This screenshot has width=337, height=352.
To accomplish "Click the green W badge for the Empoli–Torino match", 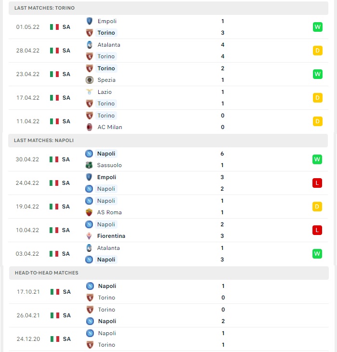I will click(x=317, y=27).
